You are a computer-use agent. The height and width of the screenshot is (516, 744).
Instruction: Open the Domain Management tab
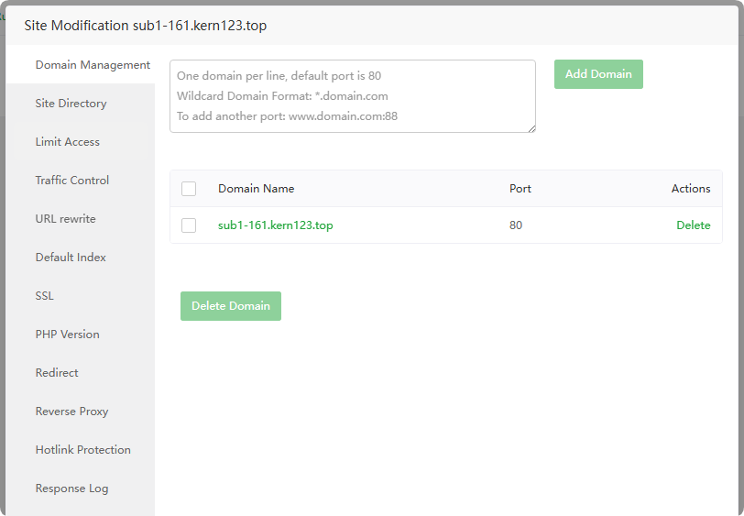point(93,65)
